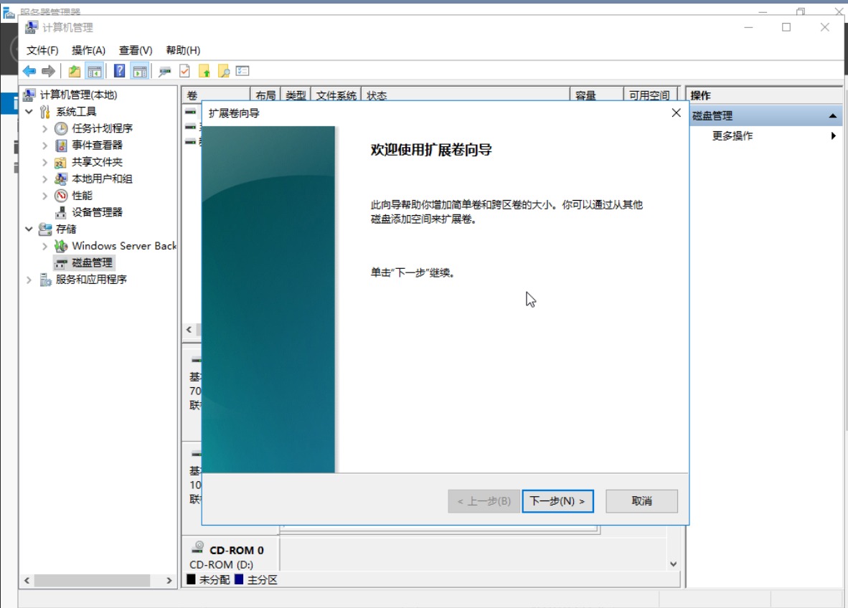Click the Disk Management tree icon
The width and height of the screenshot is (848, 608).
pos(61,262)
